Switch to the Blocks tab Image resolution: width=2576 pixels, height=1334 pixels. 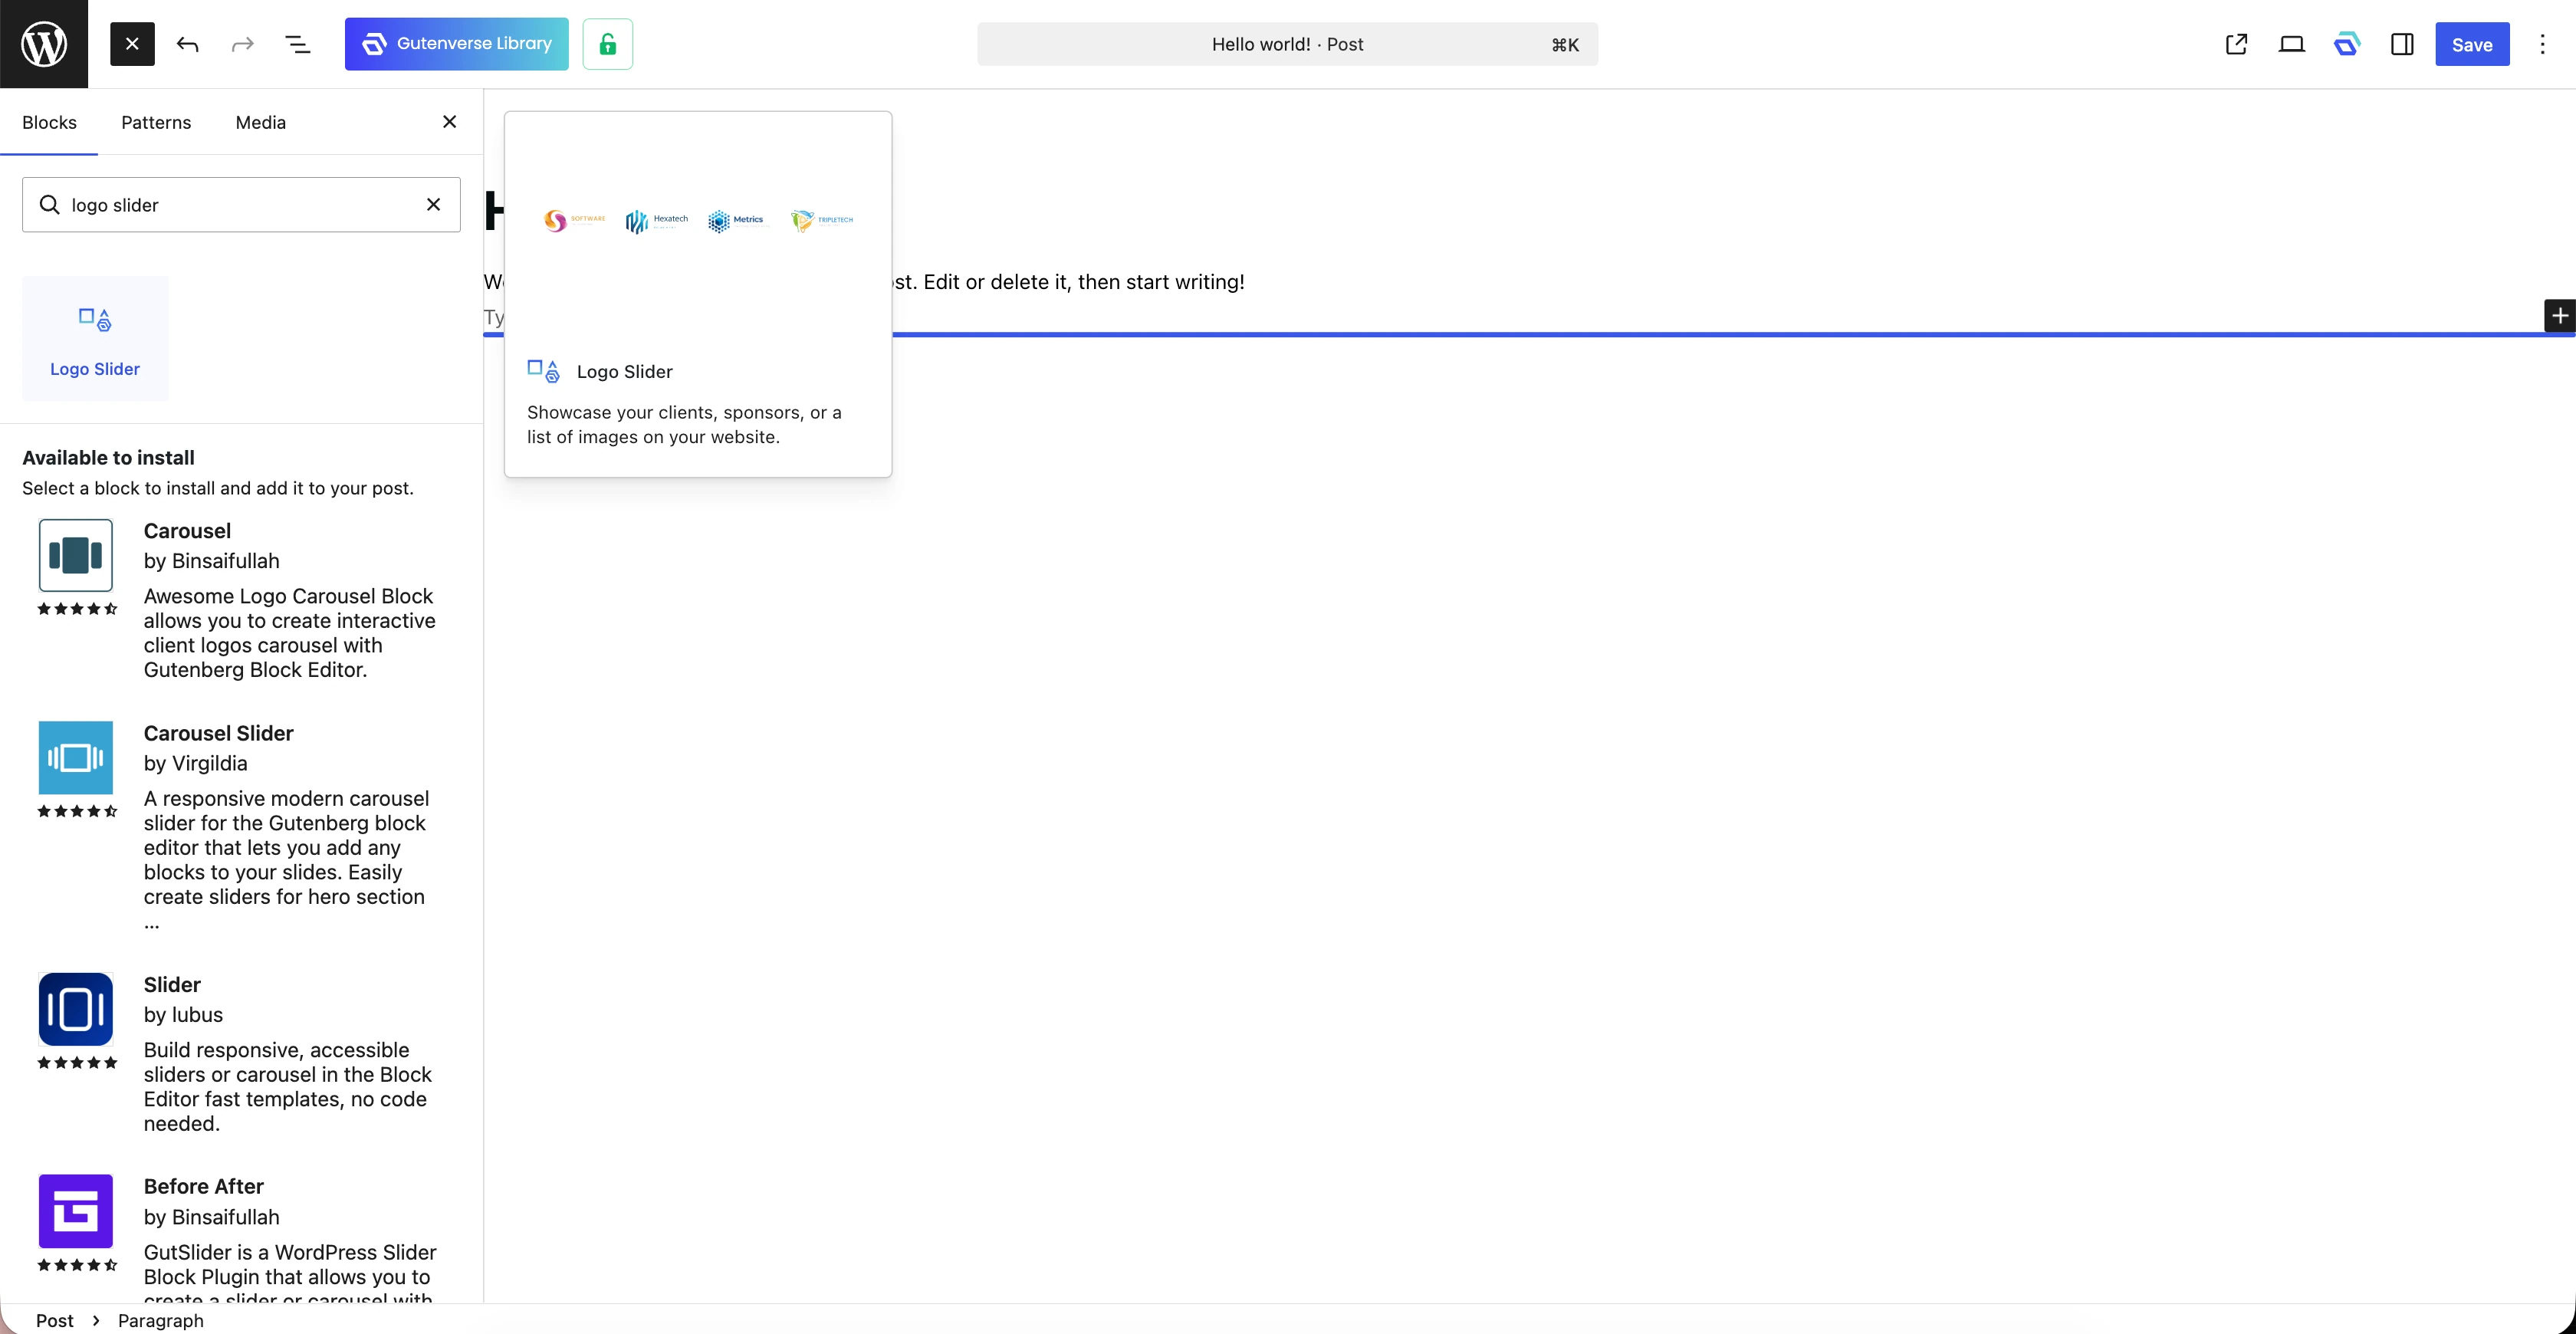(49, 122)
